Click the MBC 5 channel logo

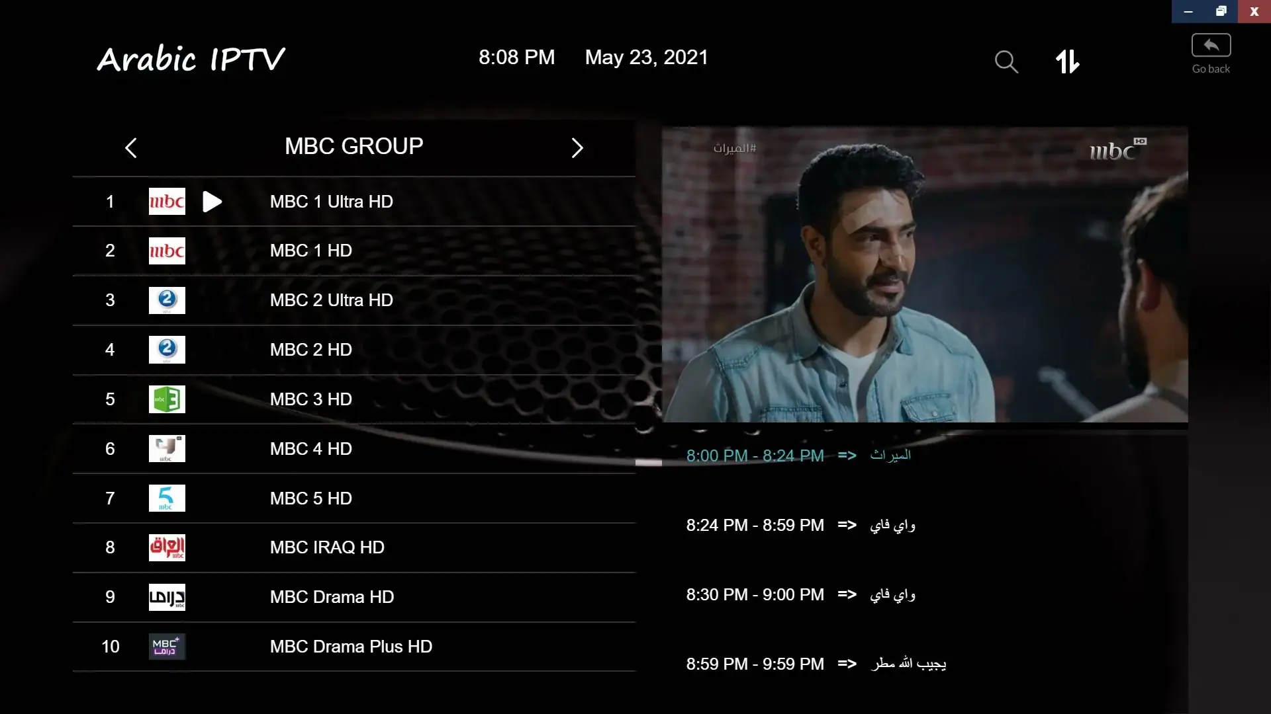tap(167, 498)
